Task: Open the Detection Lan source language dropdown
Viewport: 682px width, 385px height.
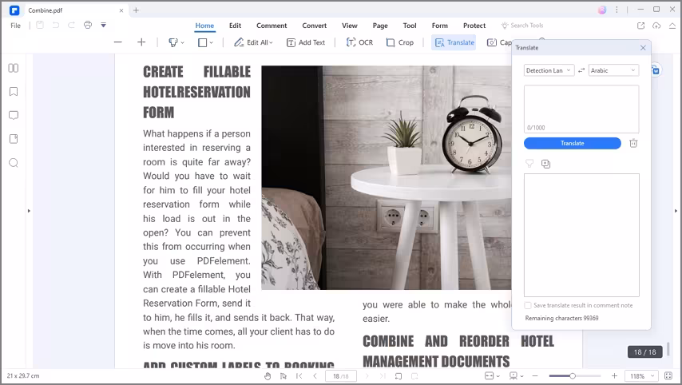Action: point(549,70)
